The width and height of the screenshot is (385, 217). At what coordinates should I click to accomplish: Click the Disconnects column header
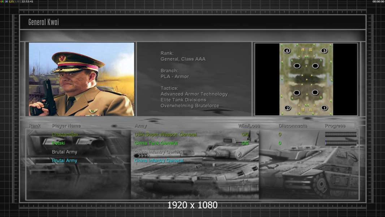[293, 125]
